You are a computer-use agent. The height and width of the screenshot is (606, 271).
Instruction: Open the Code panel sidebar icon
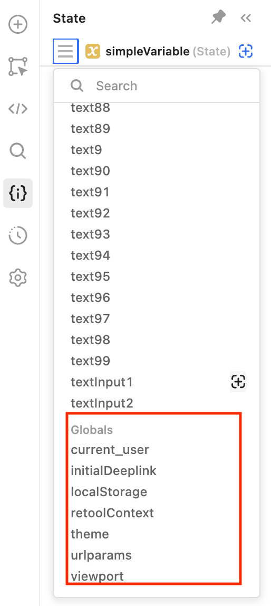click(x=18, y=109)
